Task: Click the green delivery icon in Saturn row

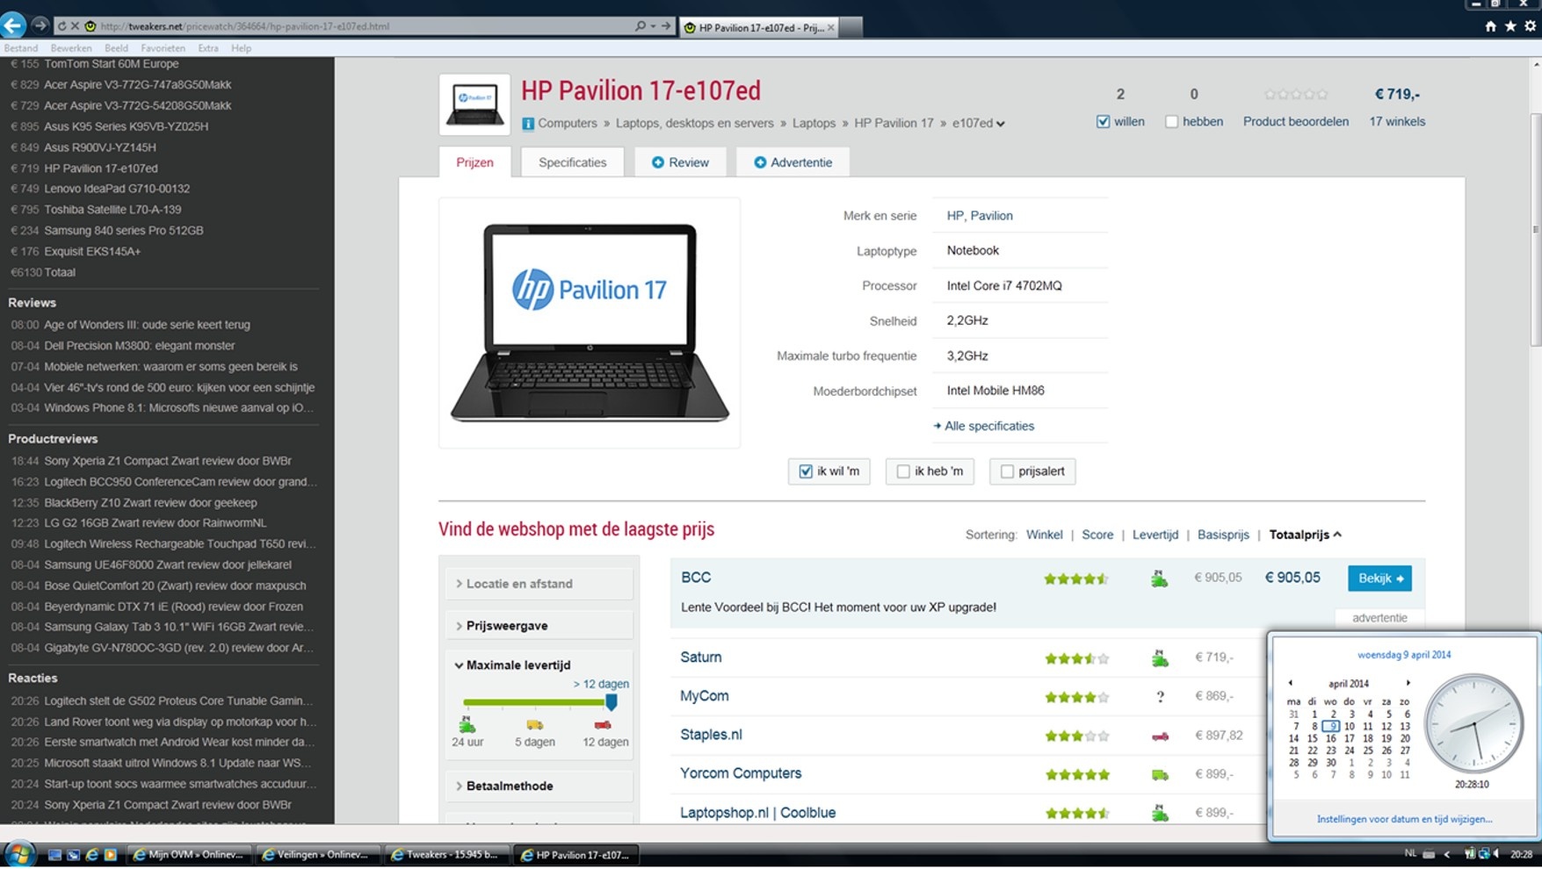Action: 1160,657
